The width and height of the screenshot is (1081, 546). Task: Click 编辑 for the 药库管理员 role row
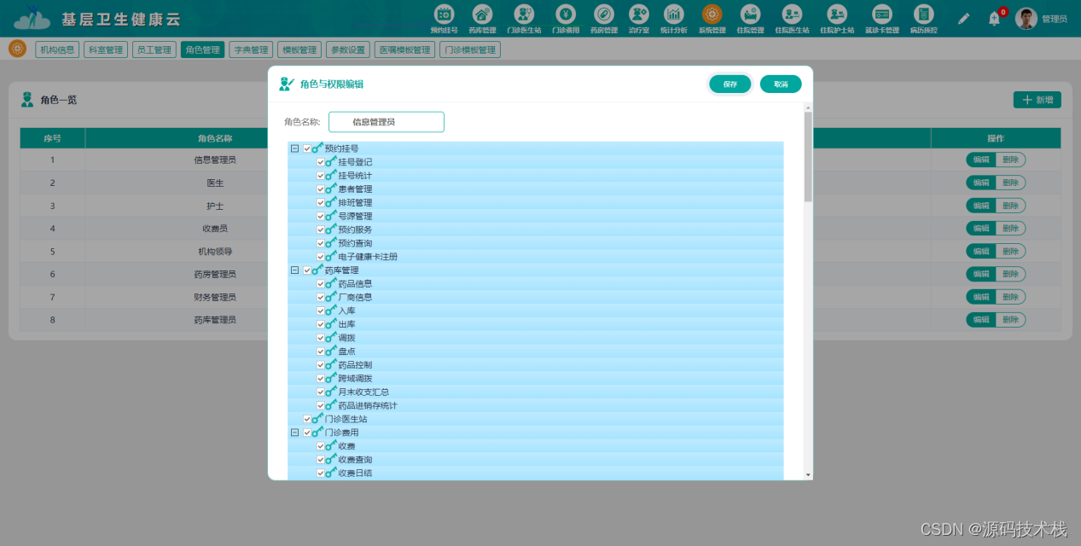point(981,319)
